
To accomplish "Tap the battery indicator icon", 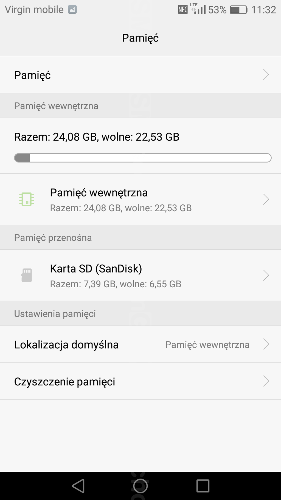I will click(x=238, y=10).
